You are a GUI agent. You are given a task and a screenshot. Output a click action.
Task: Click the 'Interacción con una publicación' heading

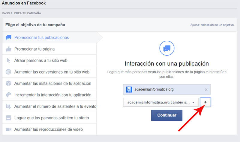pyautogui.click(x=167, y=64)
